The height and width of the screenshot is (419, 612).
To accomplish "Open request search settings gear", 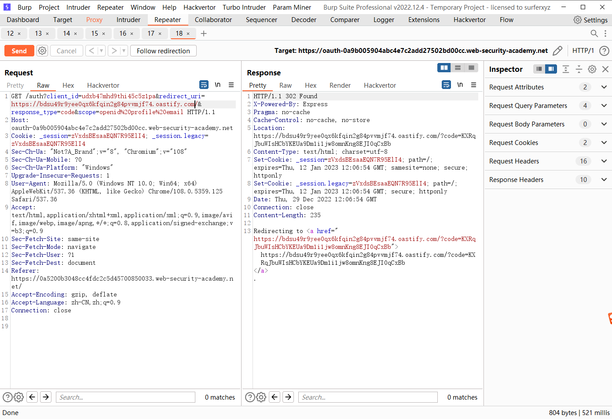I will coord(18,397).
